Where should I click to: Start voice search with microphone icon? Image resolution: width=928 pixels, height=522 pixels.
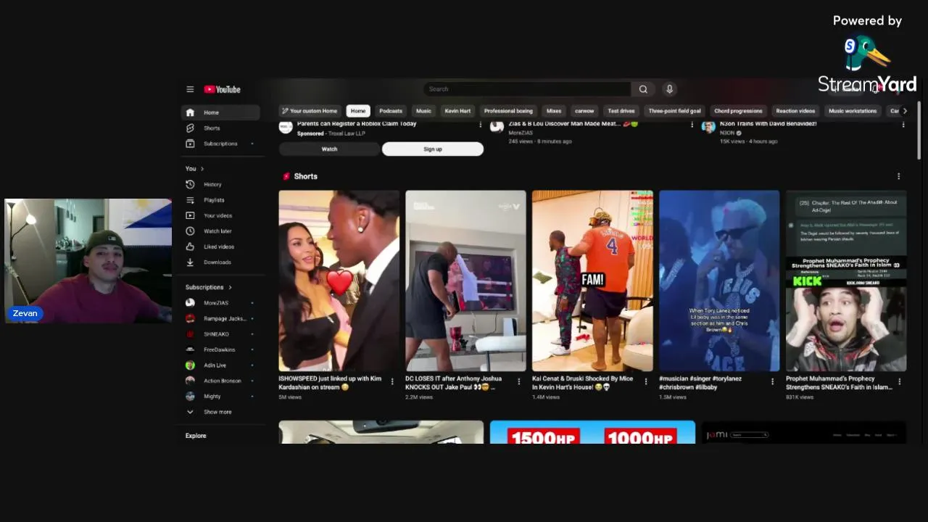(x=669, y=89)
